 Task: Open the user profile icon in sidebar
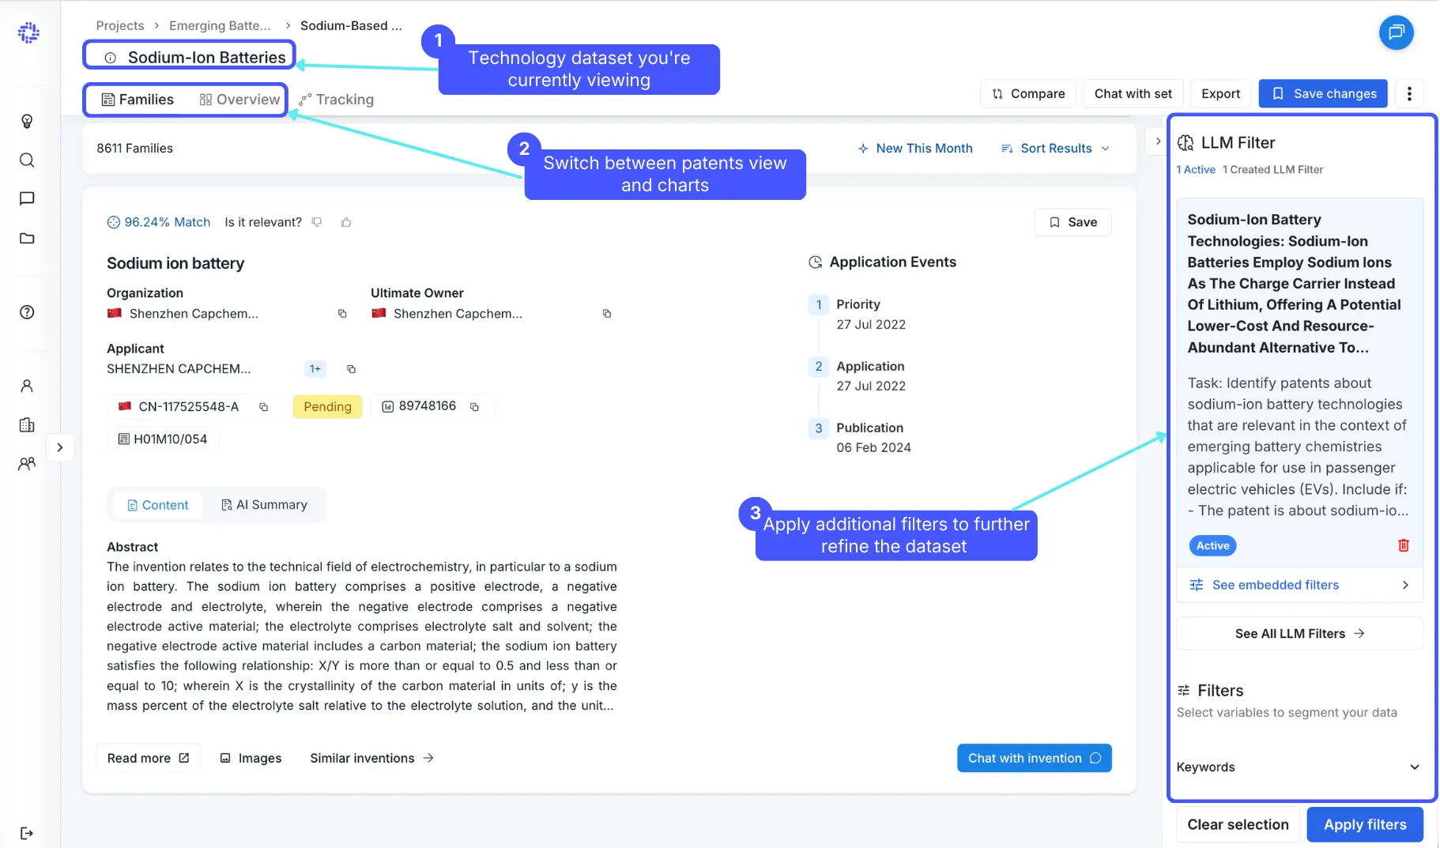click(x=27, y=386)
